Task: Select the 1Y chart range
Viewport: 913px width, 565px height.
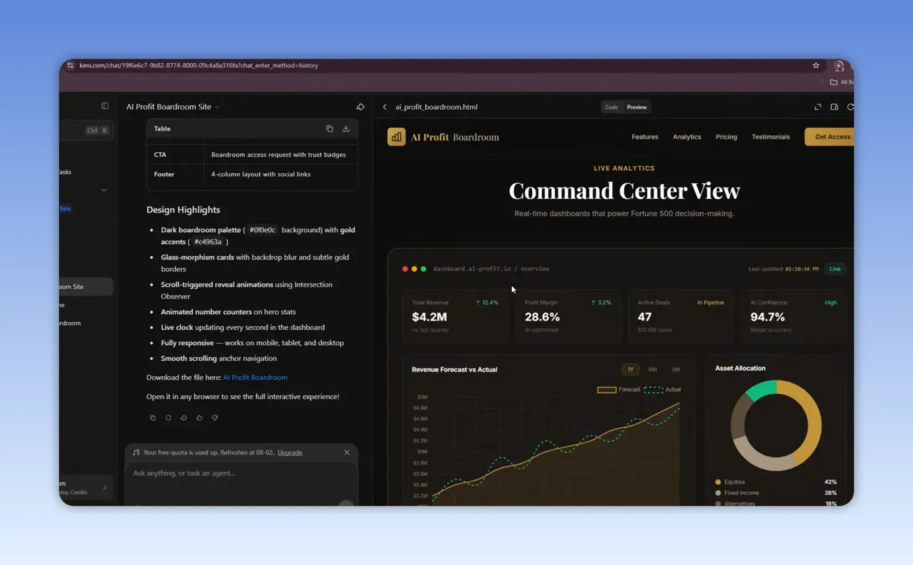Action: pos(630,369)
